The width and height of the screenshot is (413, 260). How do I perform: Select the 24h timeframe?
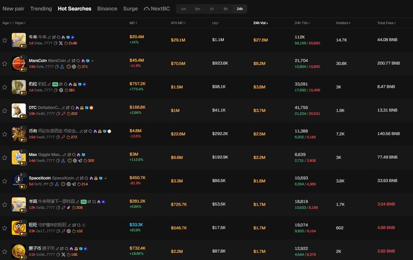[x=240, y=9]
